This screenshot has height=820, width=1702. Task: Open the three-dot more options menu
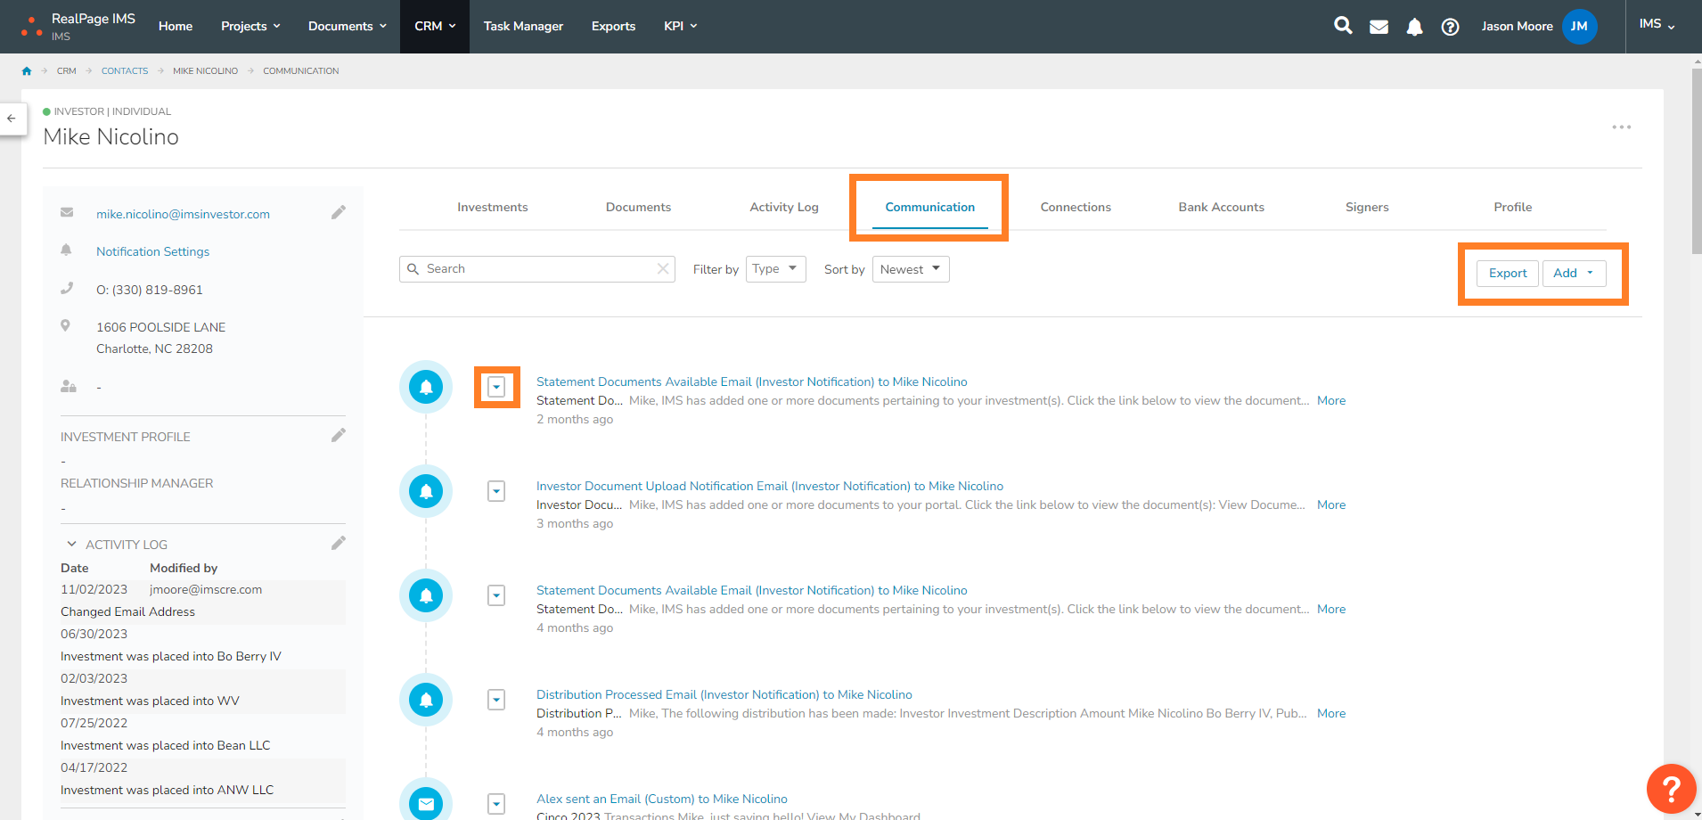click(x=1621, y=127)
